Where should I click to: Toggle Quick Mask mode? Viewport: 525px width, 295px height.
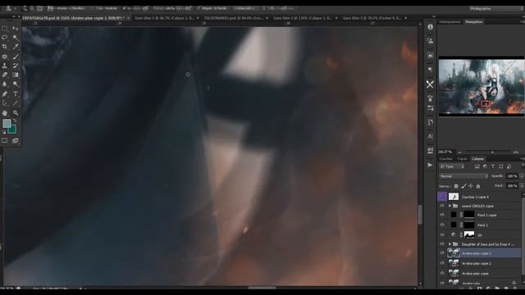(5, 140)
